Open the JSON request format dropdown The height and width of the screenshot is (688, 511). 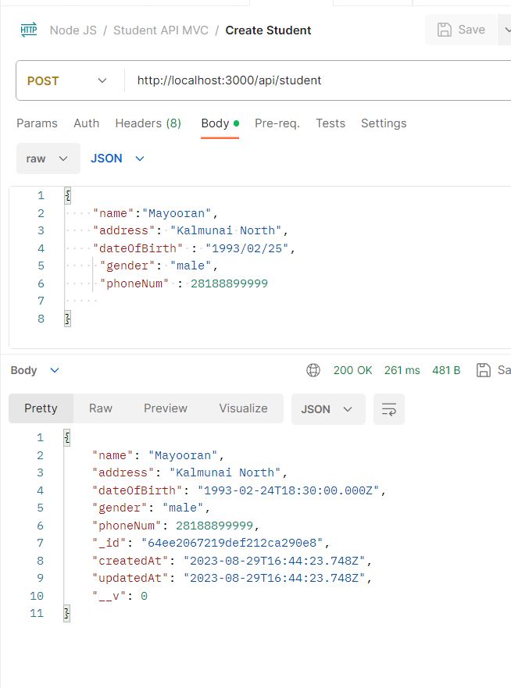coord(117,159)
